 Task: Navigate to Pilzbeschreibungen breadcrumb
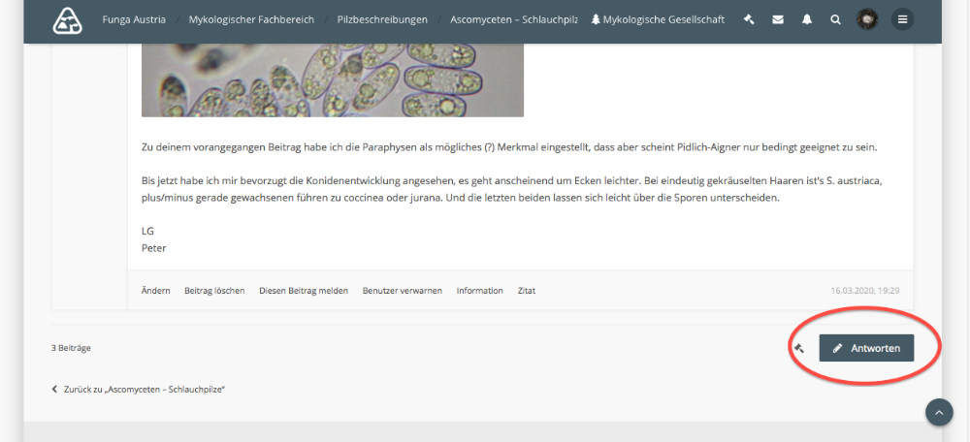[381, 19]
